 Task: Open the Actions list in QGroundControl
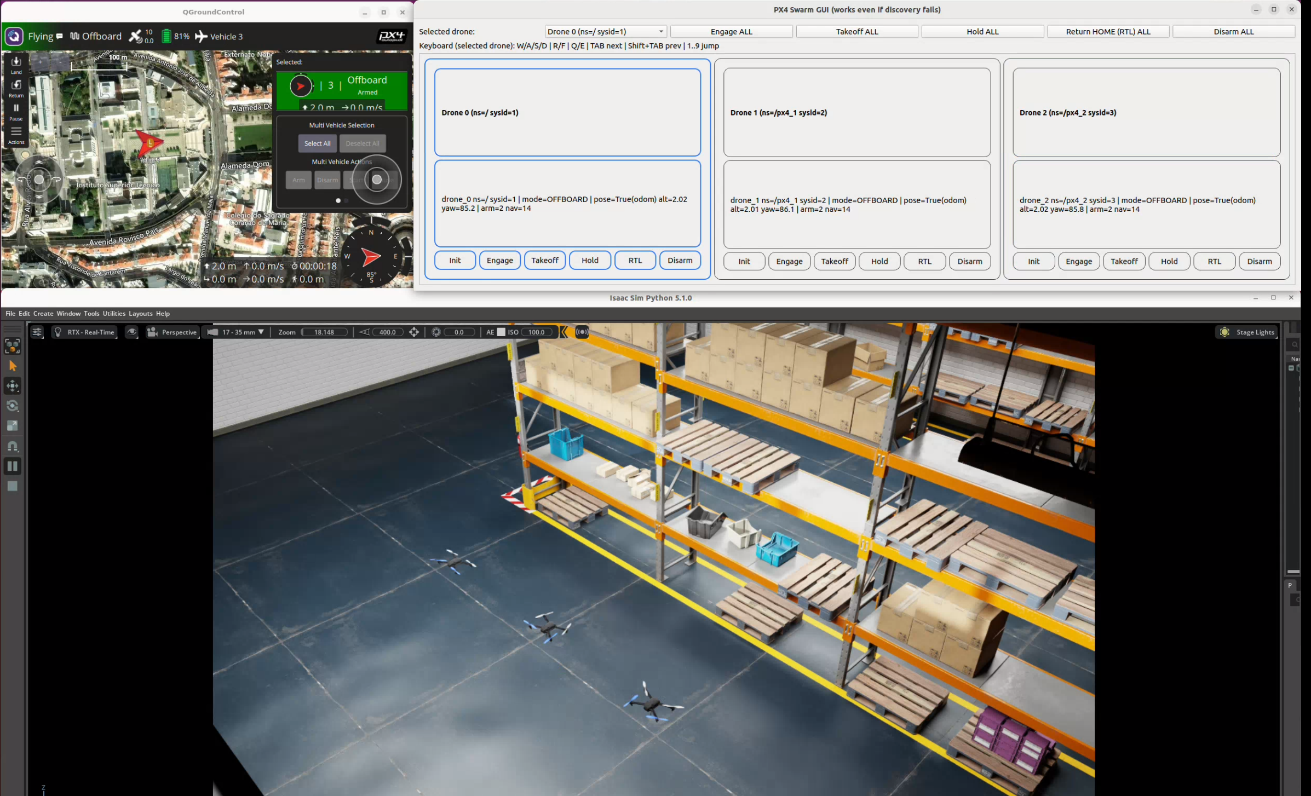coord(16,135)
